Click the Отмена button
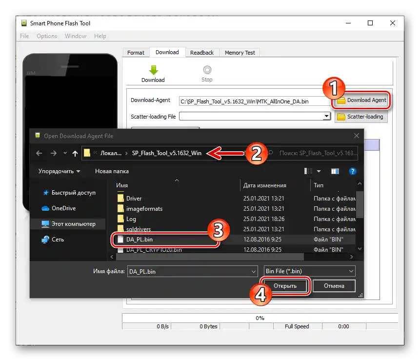The height and width of the screenshot is (361, 420). click(x=334, y=286)
